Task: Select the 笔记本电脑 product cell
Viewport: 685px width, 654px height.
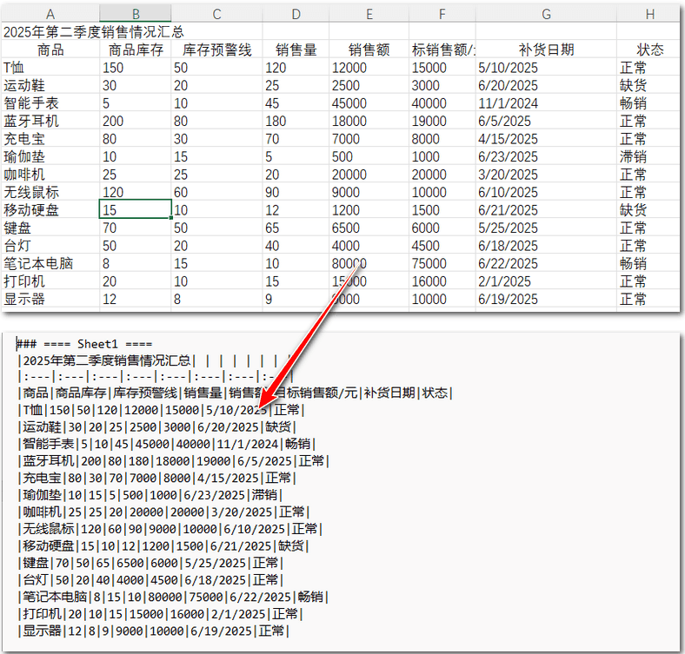Action: (x=50, y=264)
